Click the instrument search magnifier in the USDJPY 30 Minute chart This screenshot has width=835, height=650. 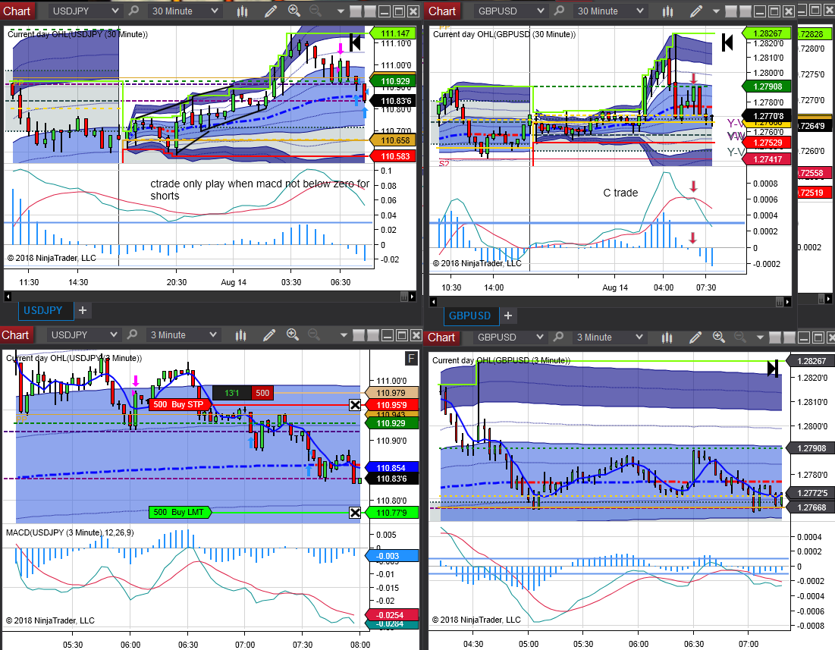[x=133, y=11]
